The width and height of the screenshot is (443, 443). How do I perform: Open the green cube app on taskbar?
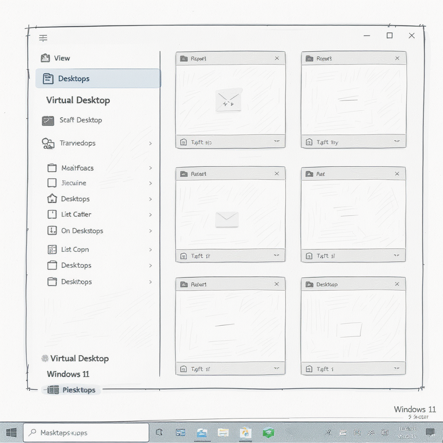268,433
